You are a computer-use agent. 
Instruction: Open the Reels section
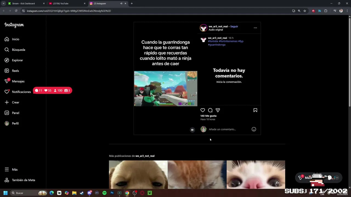(x=12, y=71)
